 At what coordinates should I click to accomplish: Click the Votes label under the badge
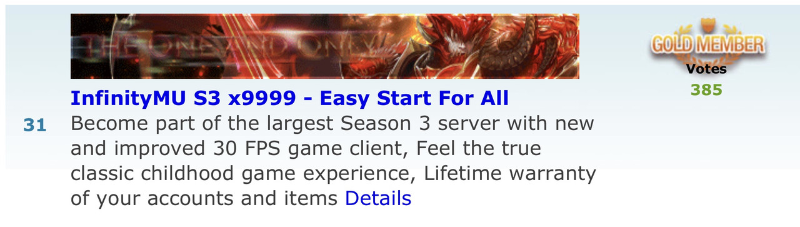click(x=706, y=69)
